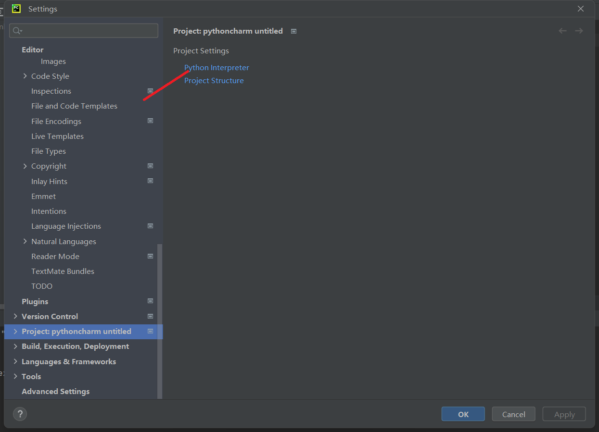Expand the Natural Languages node

tap(25, 241)
